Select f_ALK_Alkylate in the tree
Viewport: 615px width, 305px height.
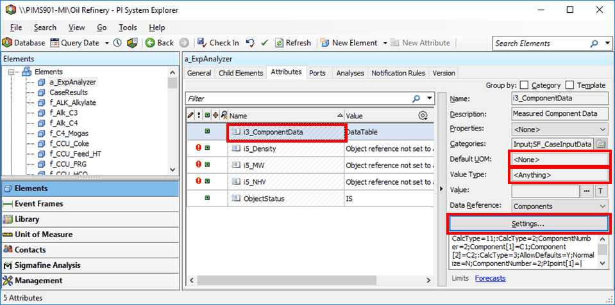(72, 102)
